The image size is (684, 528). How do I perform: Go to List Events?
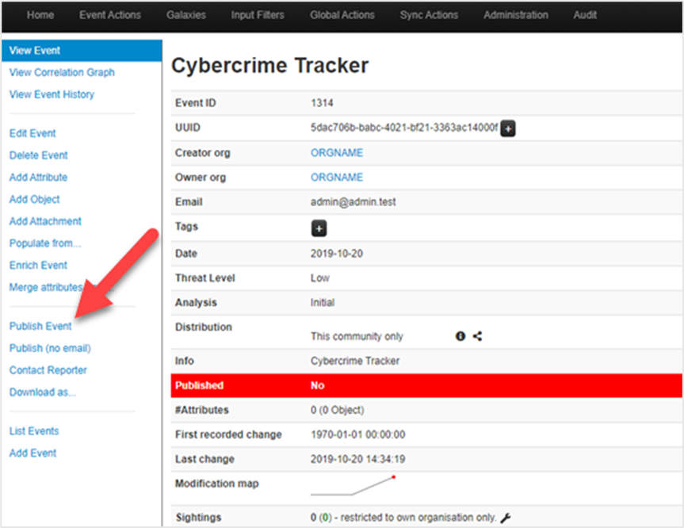[34, 431]
